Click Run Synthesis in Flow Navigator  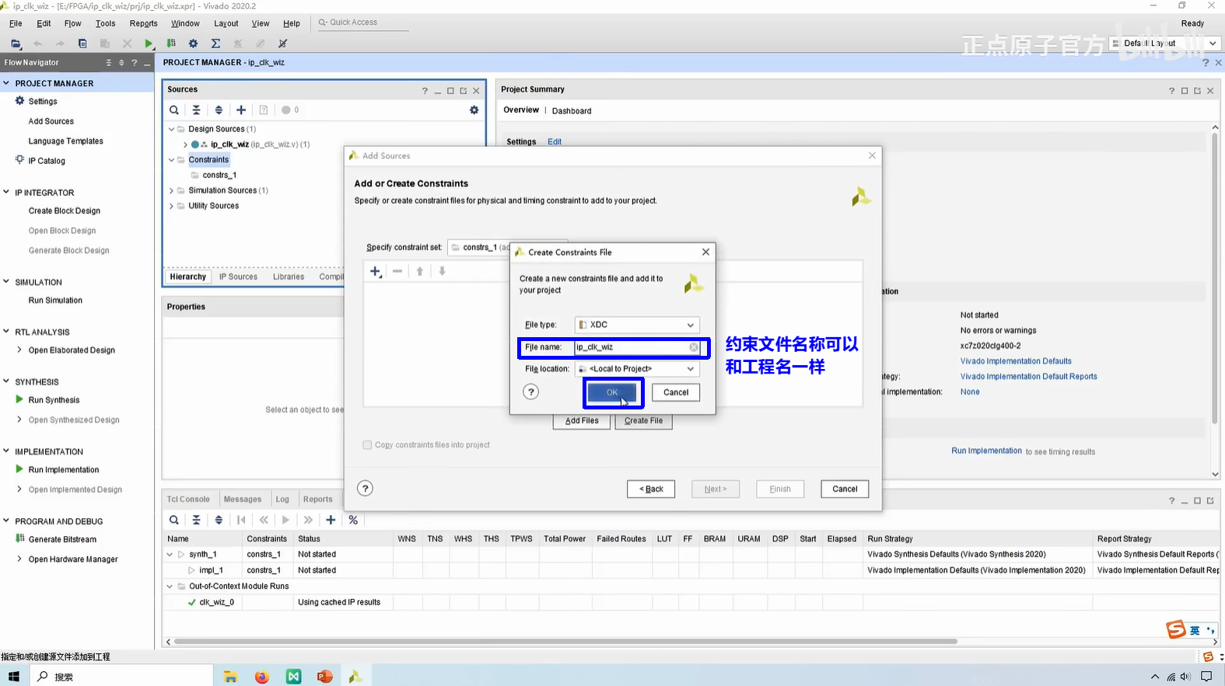point(54,400)
